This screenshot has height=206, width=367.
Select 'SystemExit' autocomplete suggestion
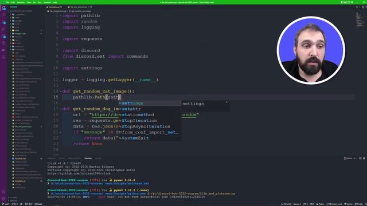click(x=150, y=138)
